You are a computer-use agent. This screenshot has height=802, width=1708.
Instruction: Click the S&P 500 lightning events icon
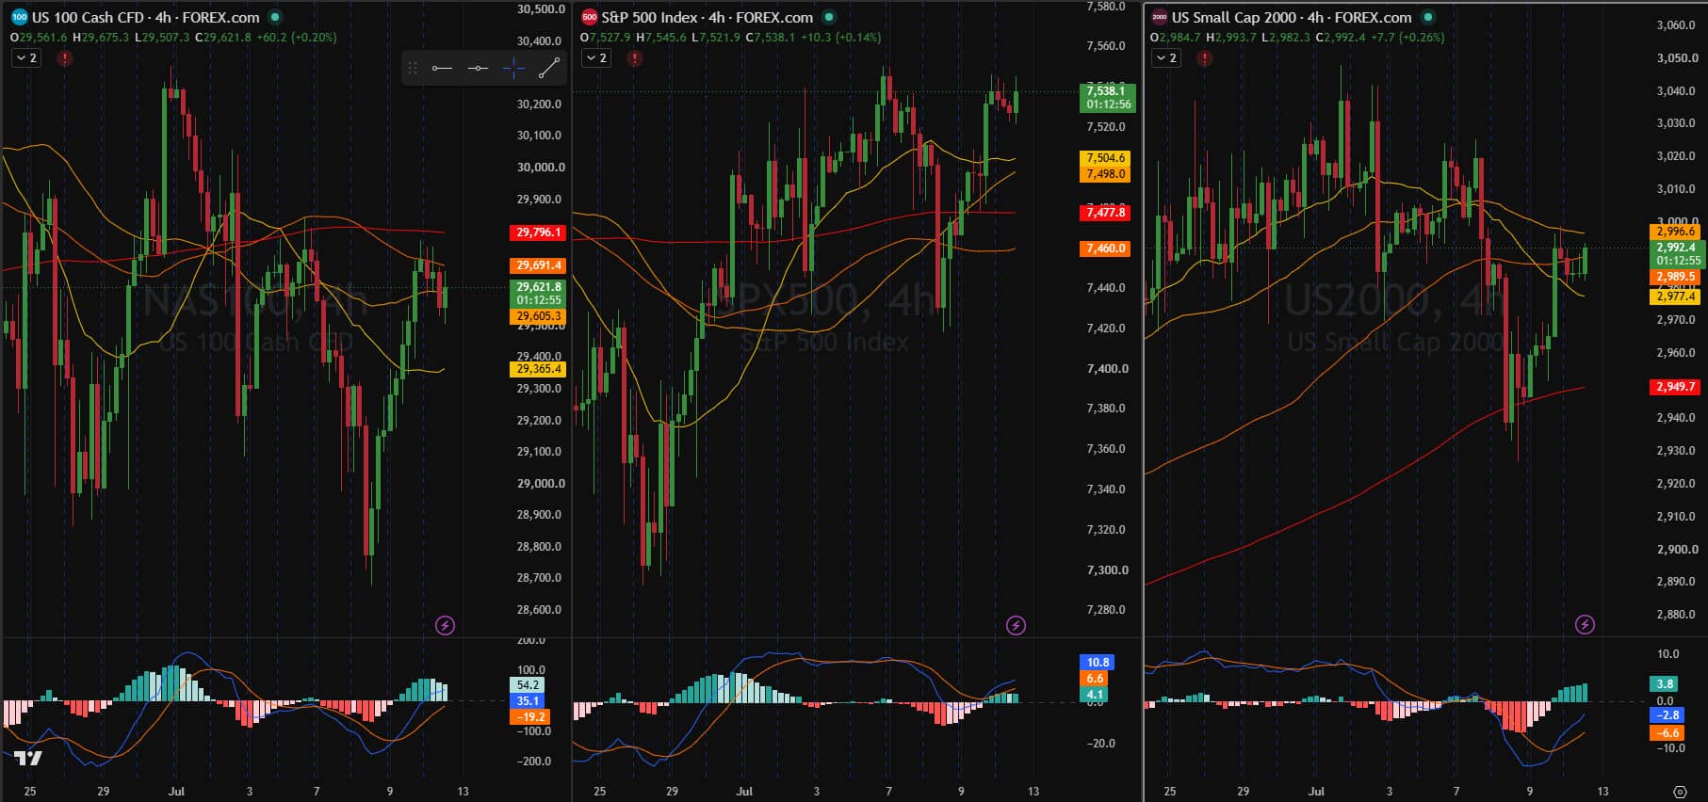click(x=1016, y=625)
